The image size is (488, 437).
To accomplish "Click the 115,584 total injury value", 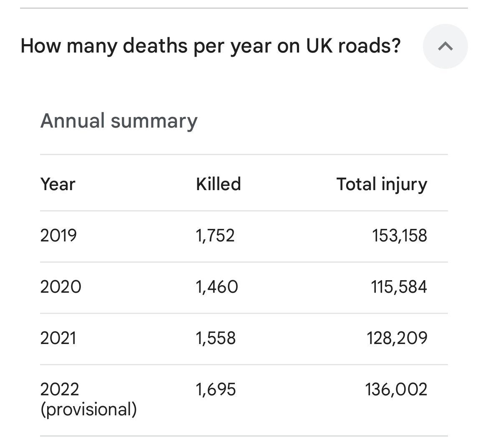I will pyautogui.click(x=399, y=287).
